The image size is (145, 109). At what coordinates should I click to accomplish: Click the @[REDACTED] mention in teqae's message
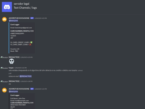click(26, 76)
